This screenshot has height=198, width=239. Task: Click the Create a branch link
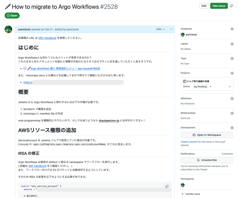[x=189, y=142]
